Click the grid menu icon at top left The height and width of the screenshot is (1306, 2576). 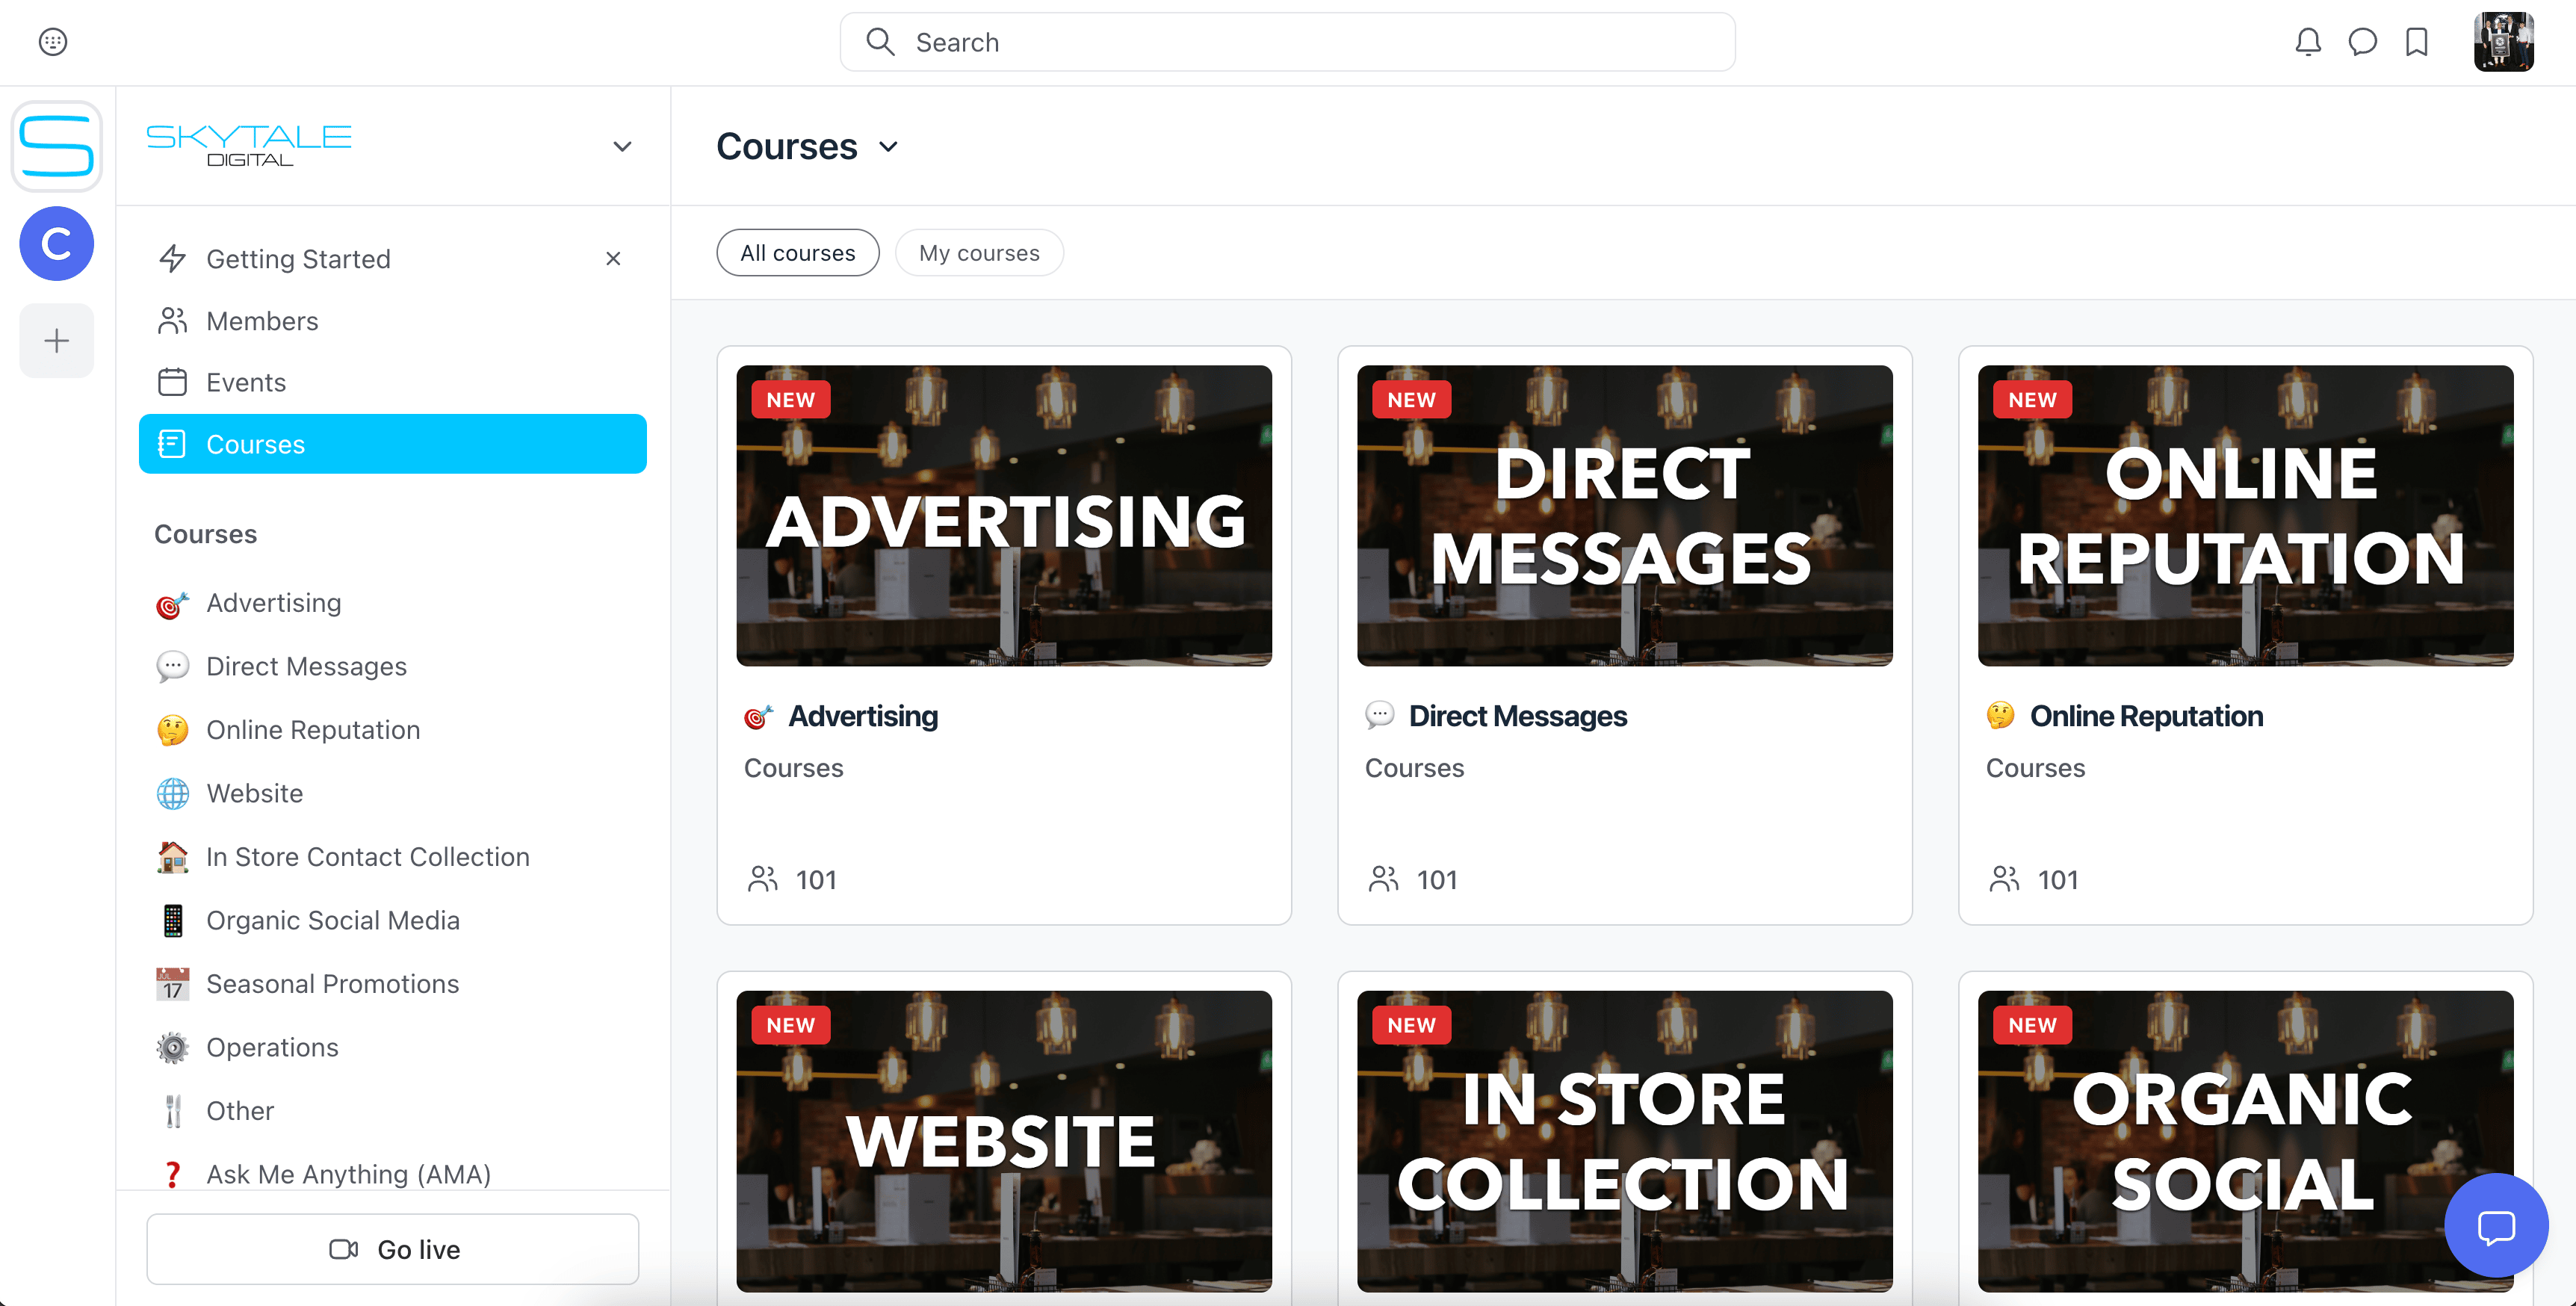tap(53, 42)
